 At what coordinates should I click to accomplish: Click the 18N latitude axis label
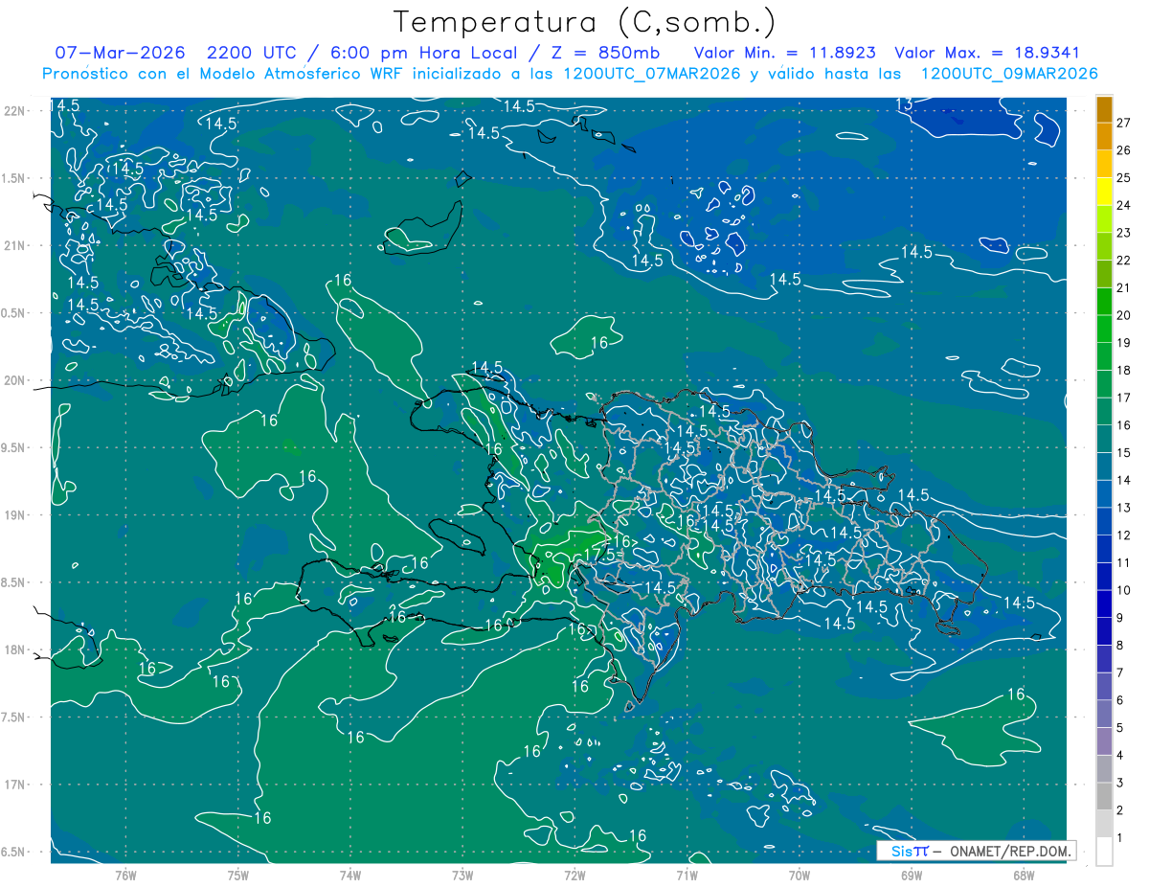pos(15,649)
